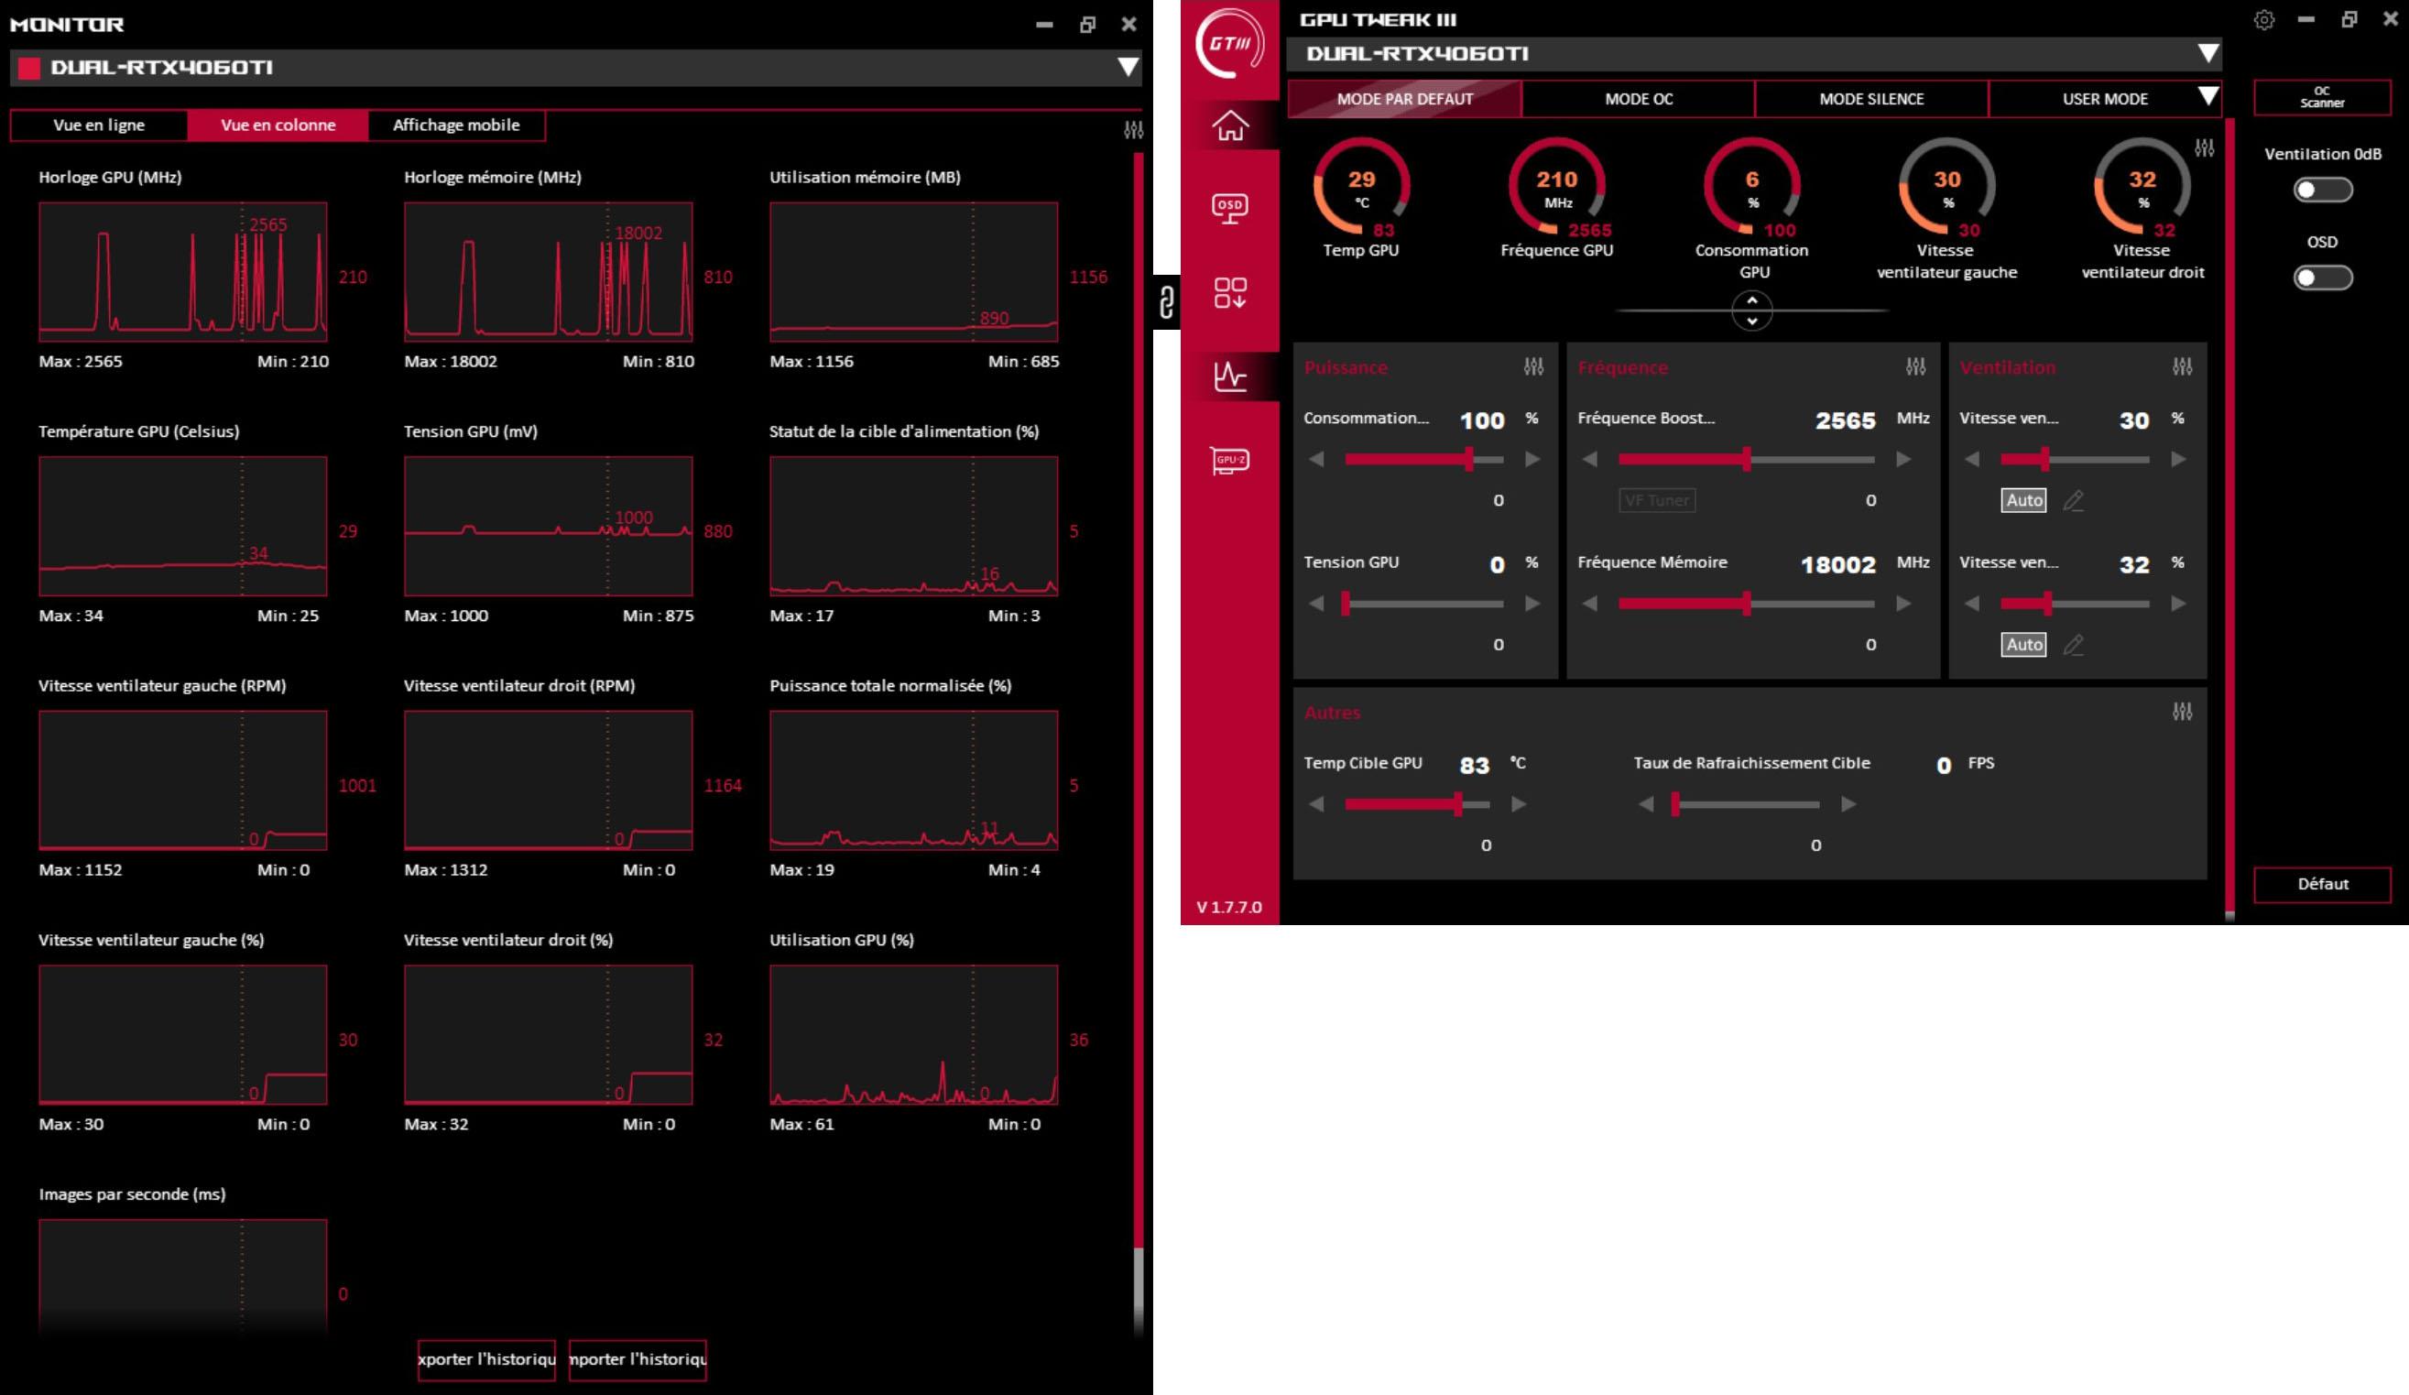Screen dimensions: 2409x1395
Task: Edit the left fan curve pencil icon
Action: point(2073,500)
